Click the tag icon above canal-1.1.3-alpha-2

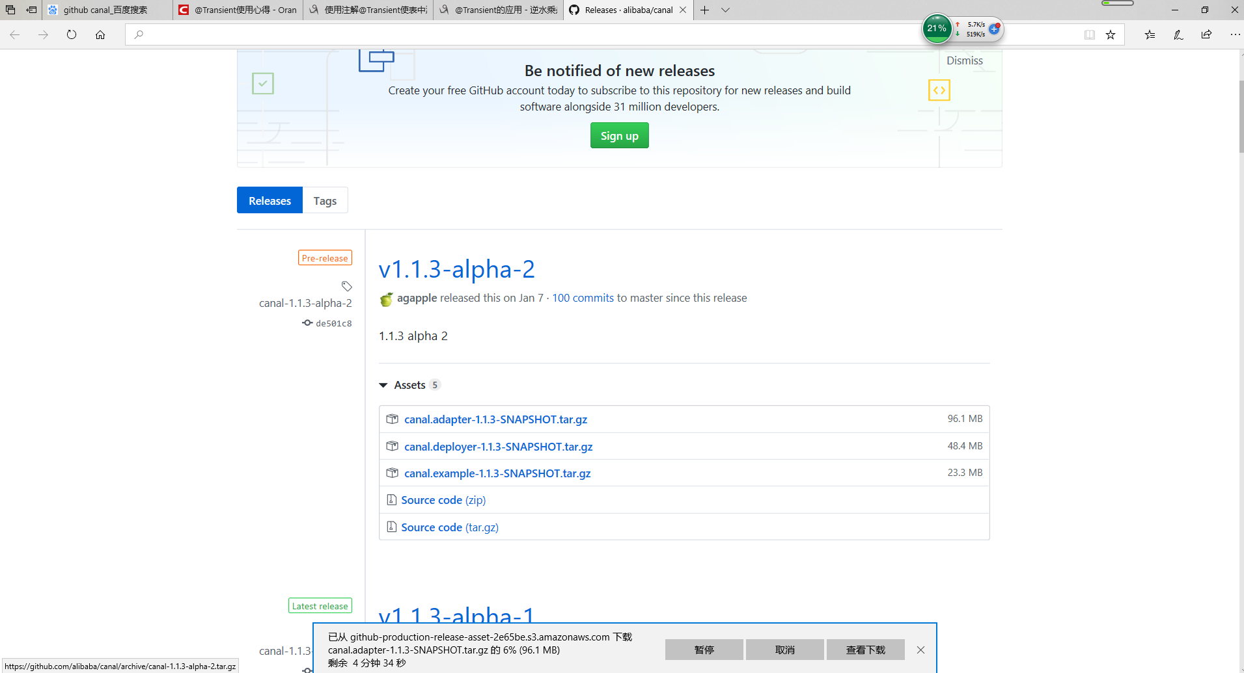pyautogui.click(x=346, y=286)
